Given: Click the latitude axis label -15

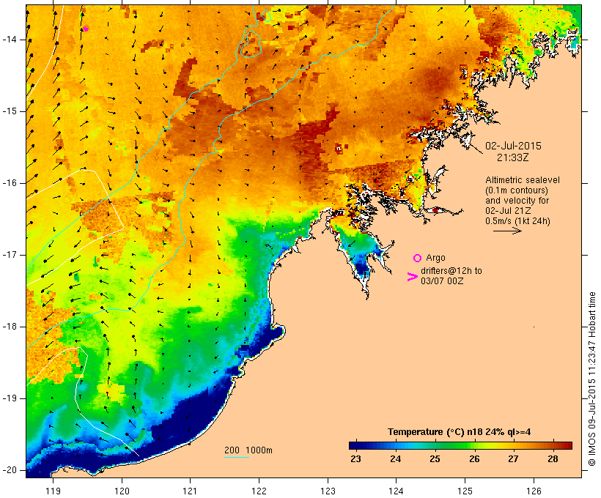Looking at the screenshot, I should (x=10, y=111).
